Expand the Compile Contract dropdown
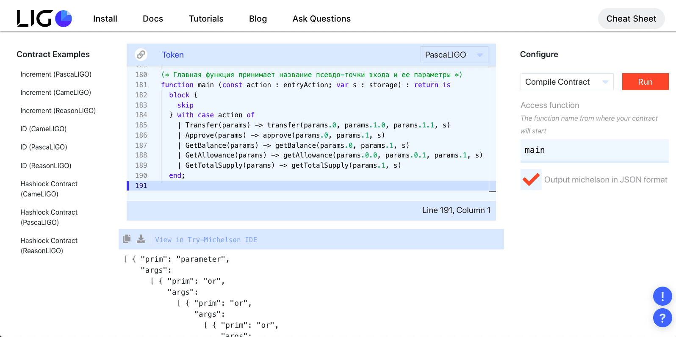676x337 pixels. (566, 82)
